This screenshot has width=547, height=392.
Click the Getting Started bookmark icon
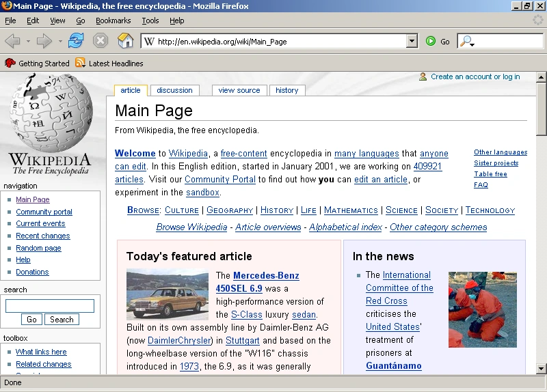click(10, 63)
